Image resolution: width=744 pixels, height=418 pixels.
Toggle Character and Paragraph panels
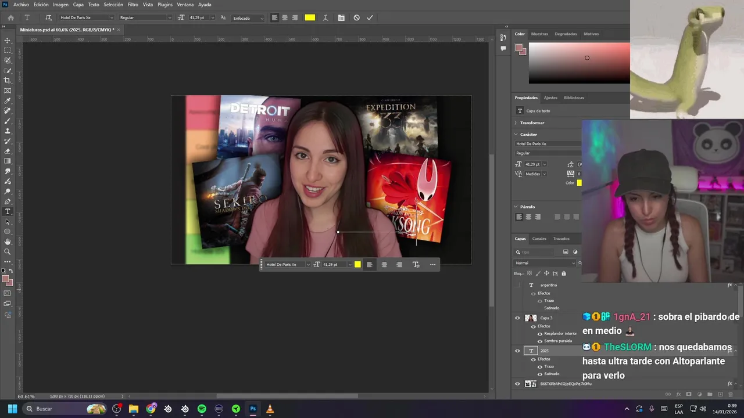tap(341, 17)
